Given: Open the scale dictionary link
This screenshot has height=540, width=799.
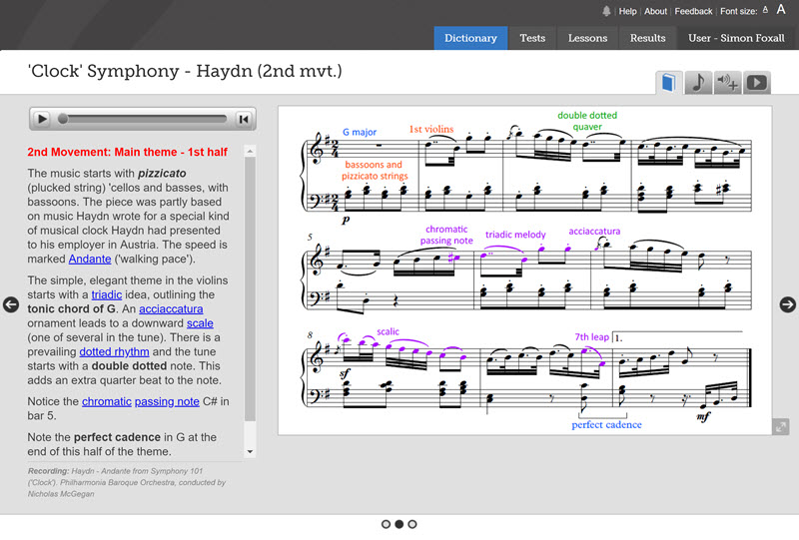Looking at the screenshot, I should coord(200,323).
